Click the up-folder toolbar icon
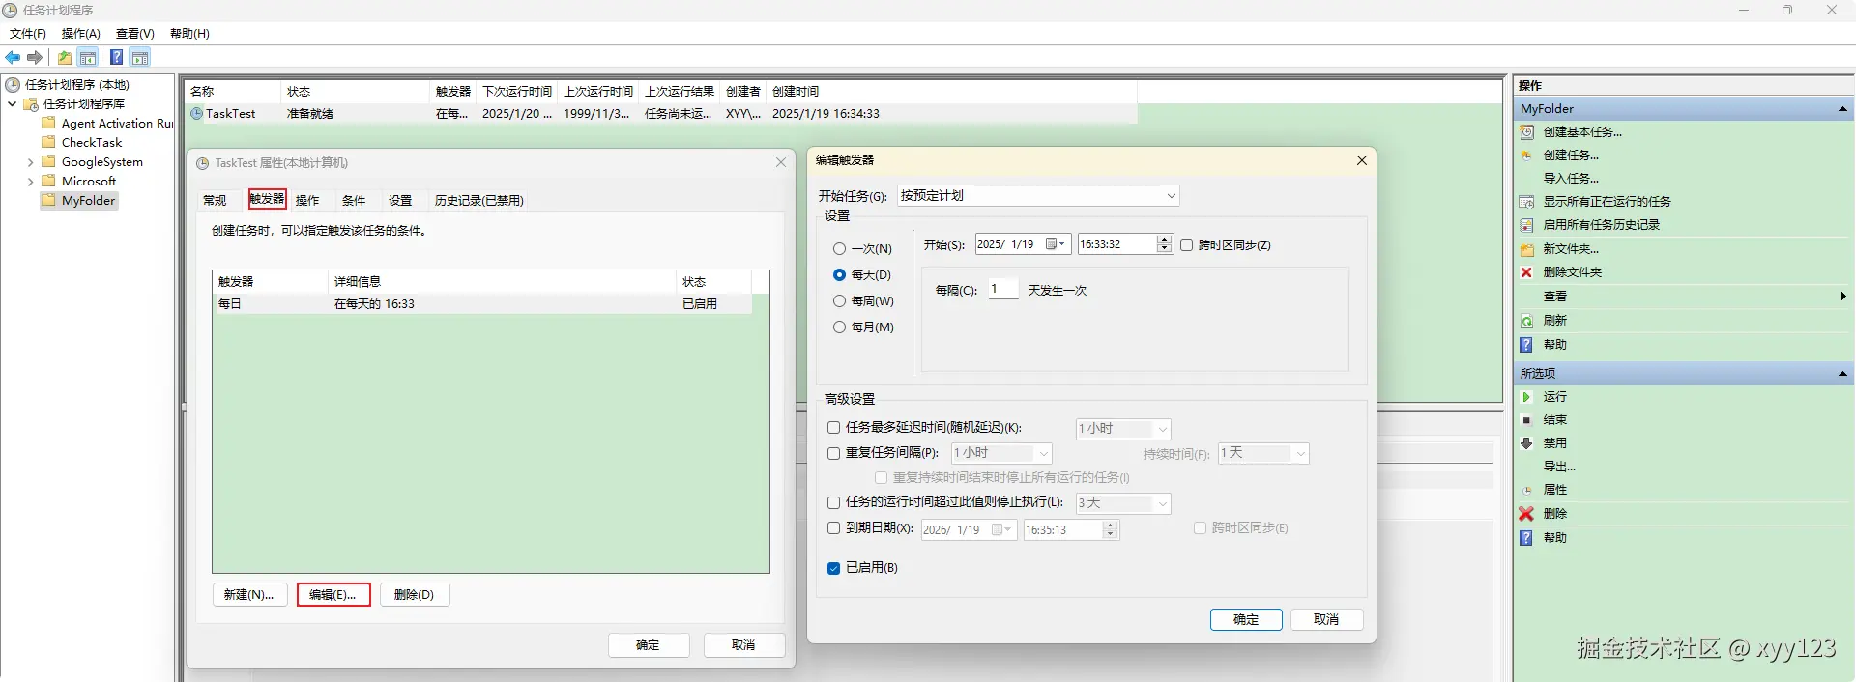 [x=65, y=58]
